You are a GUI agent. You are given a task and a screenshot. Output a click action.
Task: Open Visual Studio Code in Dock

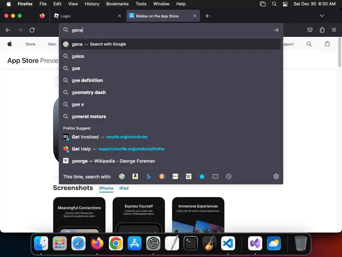tap(228, 243)
